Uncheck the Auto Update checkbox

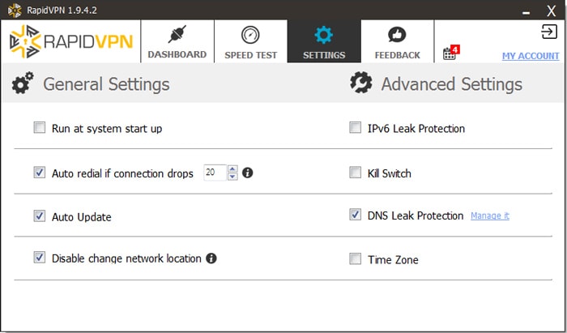click(x=40, y=216)
